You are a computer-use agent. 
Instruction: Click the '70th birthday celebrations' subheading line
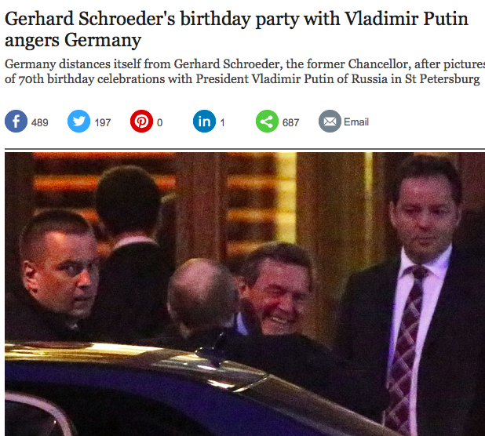(242, 79)
